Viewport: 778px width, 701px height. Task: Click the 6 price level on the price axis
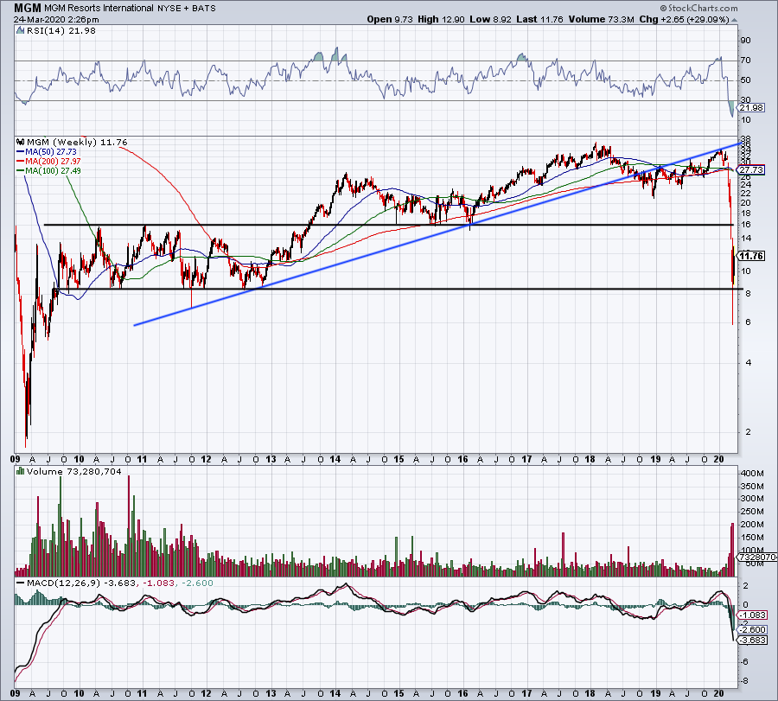(748, 322)
